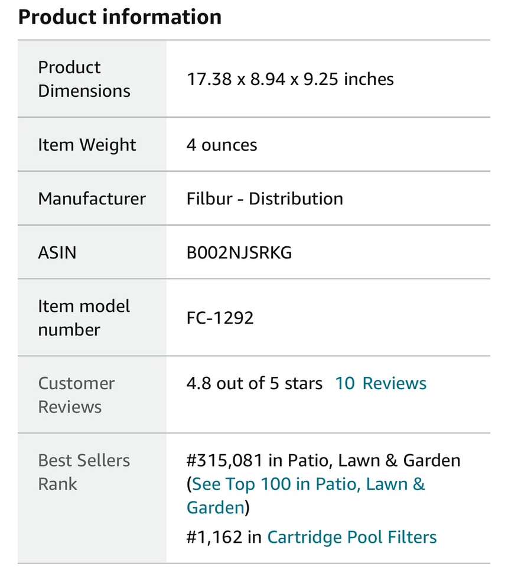The height and width of the screenshot is (567, 508).
Task: Follow the Cartridge Pool Filters category link
Action: click(x=352, y=537)
